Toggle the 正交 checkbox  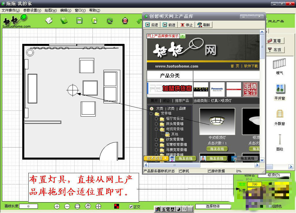(131, 207)
